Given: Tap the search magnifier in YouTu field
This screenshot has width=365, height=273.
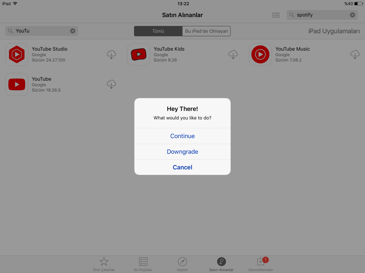Looking at the screenshot, I should pos(10,31).
